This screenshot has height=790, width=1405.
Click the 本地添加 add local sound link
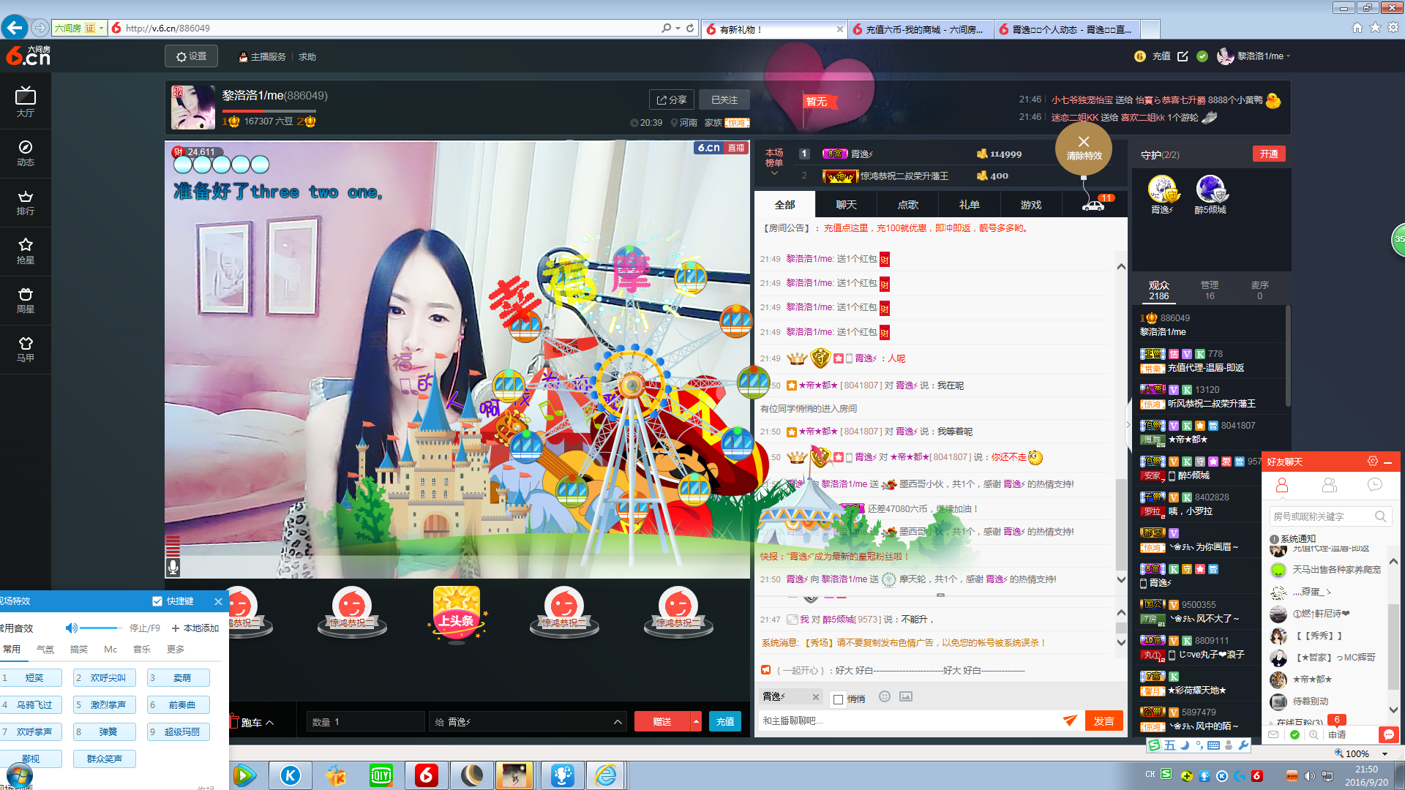195,628
